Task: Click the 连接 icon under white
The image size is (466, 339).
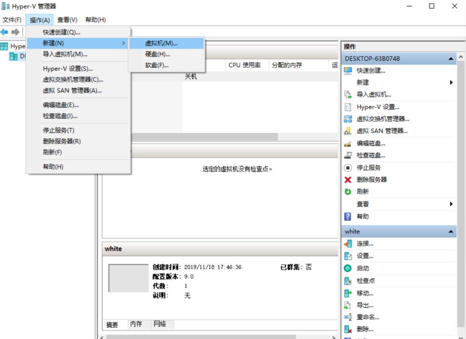Action: click(348, 244)
